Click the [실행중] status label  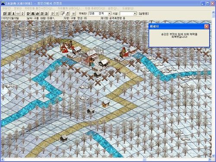(x=143, y=14)
